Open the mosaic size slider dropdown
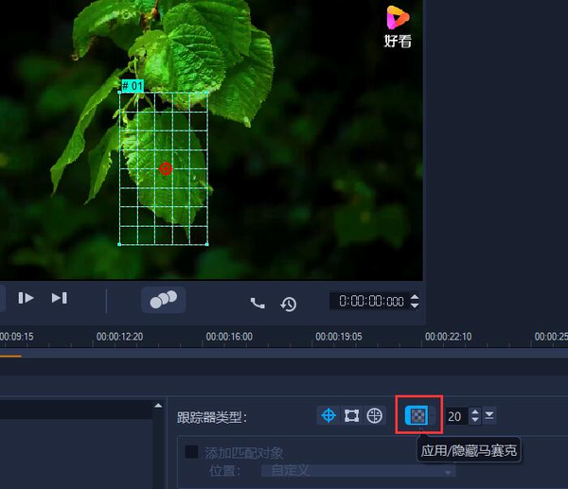 489,416
